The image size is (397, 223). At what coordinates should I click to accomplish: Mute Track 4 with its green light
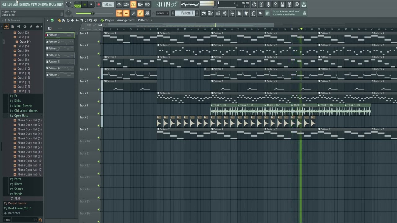[x=99, y=78]
